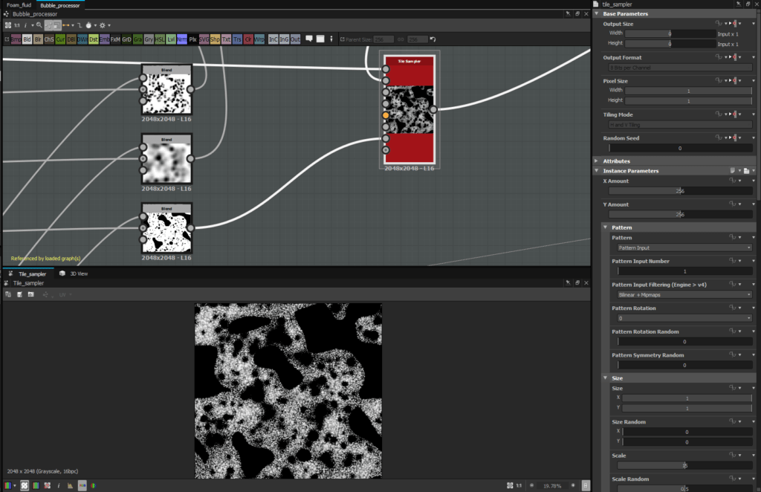Insert a Warp node from the toolbar
761x492 pixels.
pos(259,39)
